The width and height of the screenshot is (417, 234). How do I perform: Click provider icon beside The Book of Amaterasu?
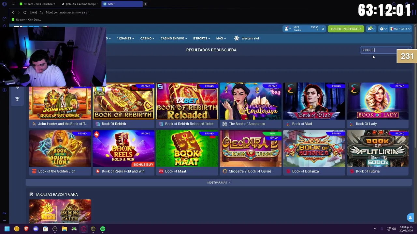pos(224,124)
